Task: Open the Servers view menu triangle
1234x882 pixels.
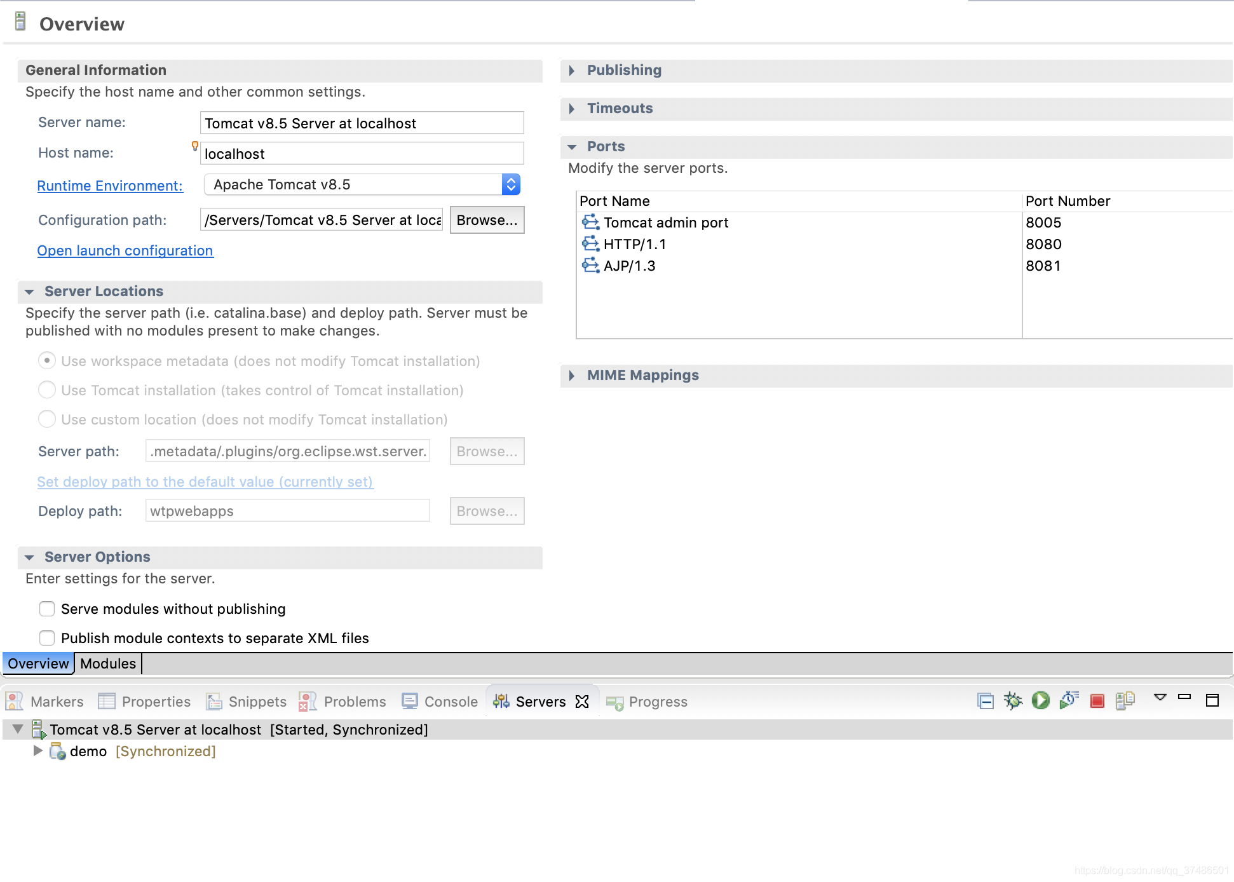Action: (x=1160, y=698)
